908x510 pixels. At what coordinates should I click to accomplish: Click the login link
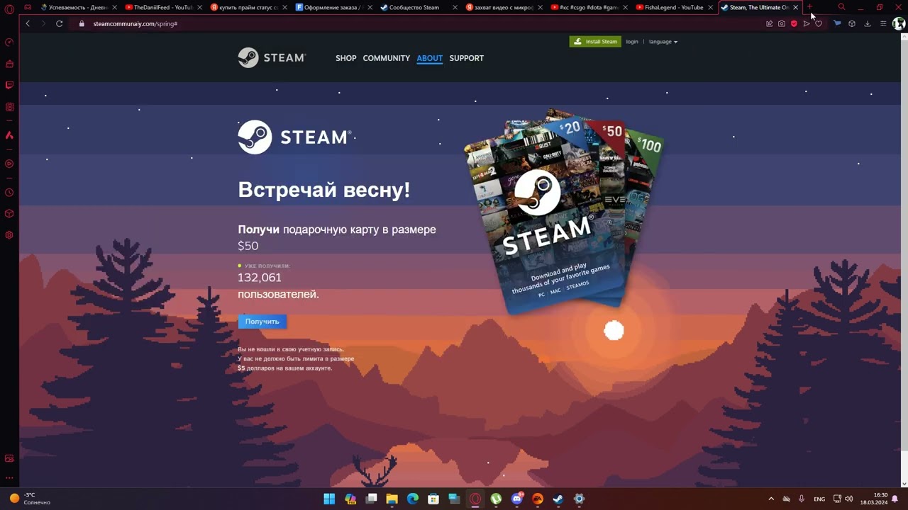click(632, 42)
